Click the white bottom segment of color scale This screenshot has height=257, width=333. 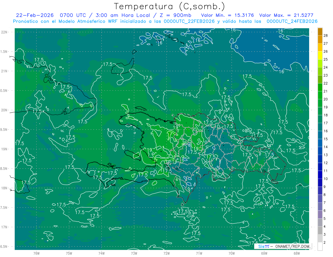320,246
